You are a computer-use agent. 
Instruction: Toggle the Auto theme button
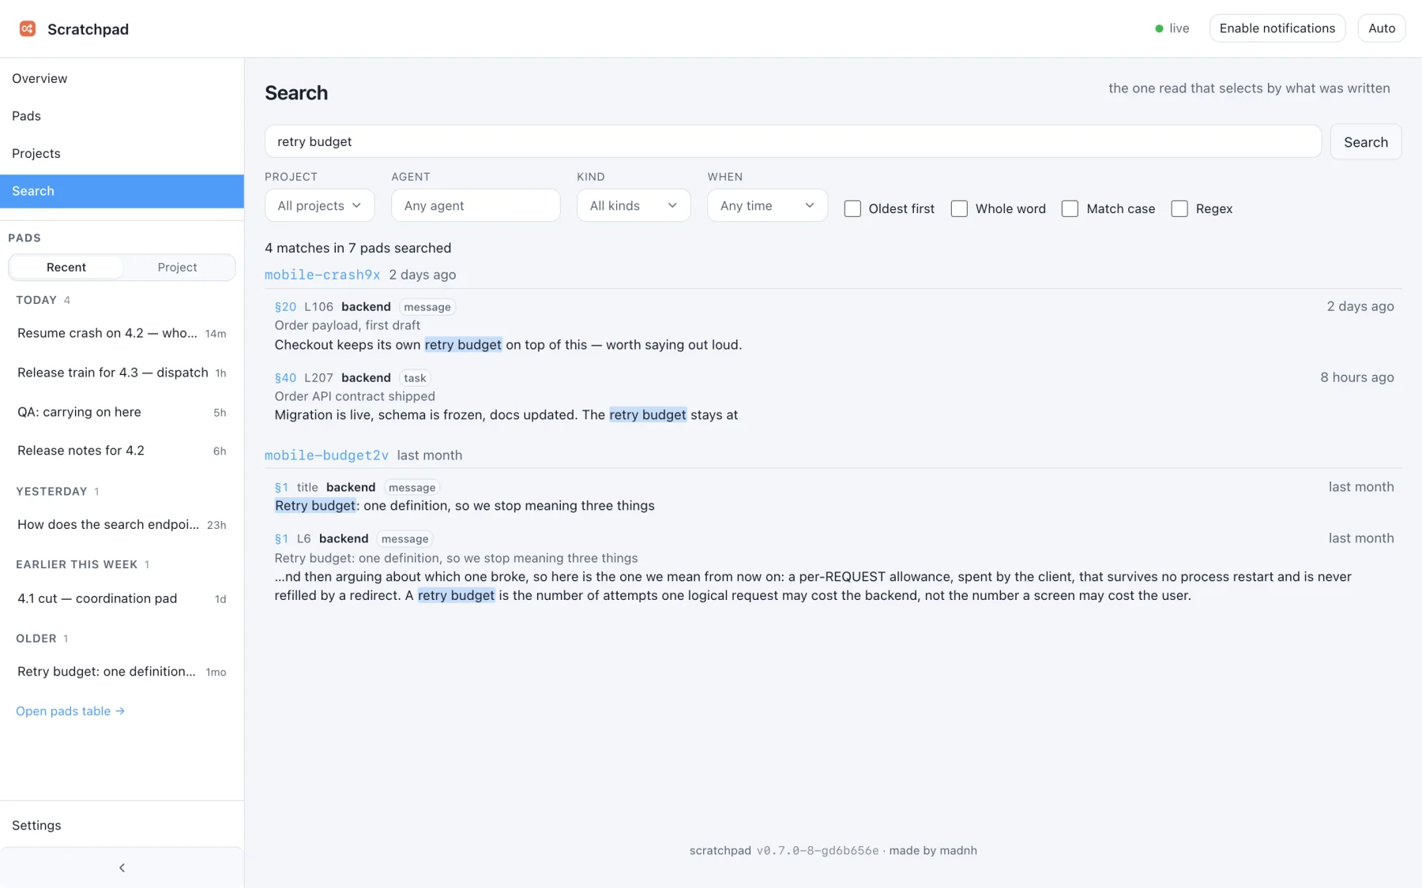1382,28
